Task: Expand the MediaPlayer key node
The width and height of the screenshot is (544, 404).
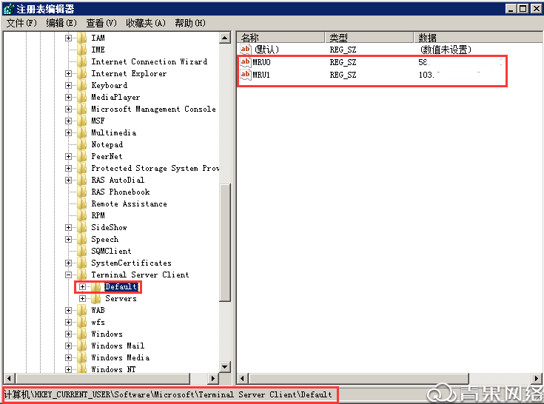Action: (x=68, y=97)
